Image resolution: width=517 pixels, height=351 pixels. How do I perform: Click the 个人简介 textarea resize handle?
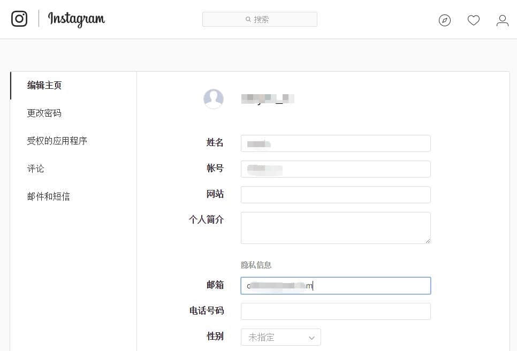pyautogui.click(x=428, y=241)
